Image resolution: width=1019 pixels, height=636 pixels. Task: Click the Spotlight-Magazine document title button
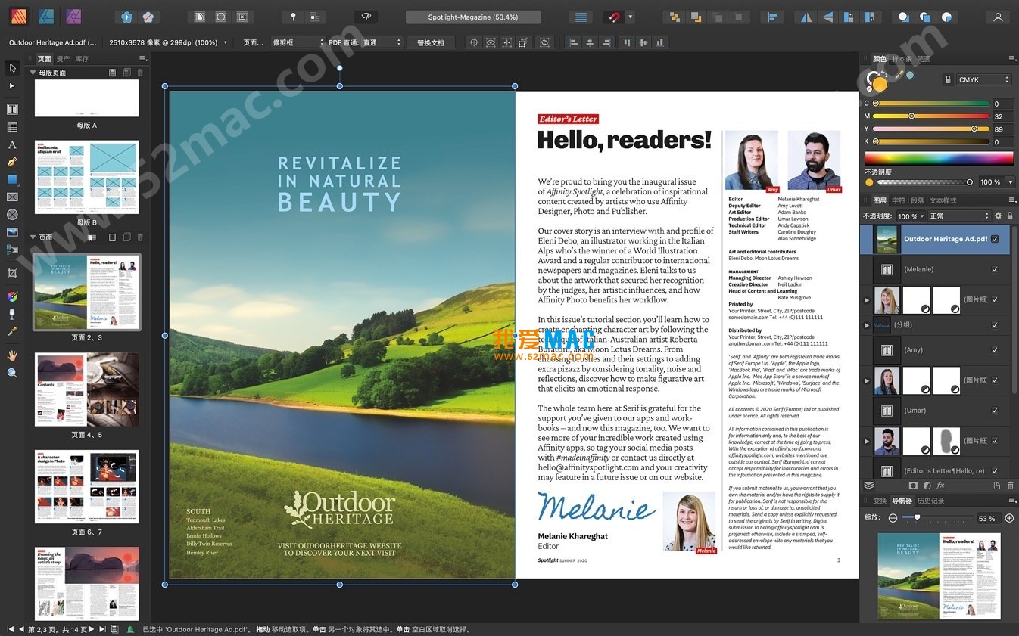click(473, 17)
